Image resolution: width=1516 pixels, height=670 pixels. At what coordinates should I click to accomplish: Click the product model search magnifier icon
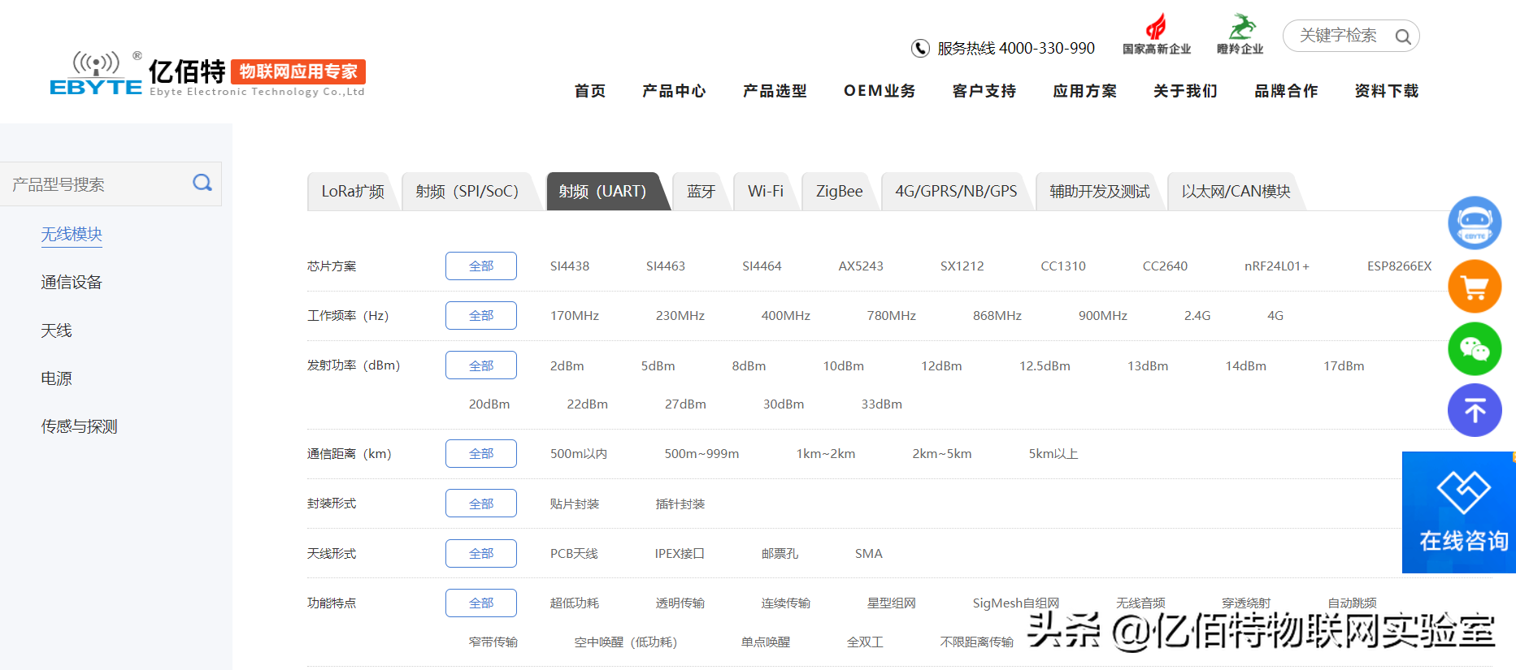[202, 183]
